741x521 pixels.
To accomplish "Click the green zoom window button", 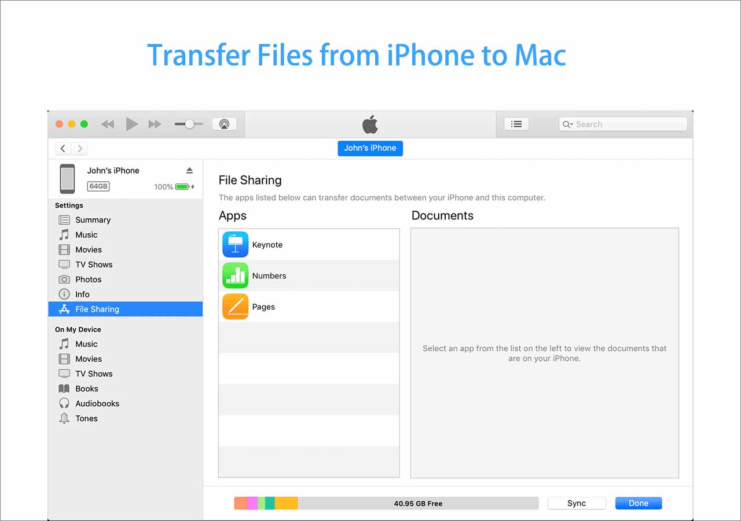I will (x=84, y=124).
